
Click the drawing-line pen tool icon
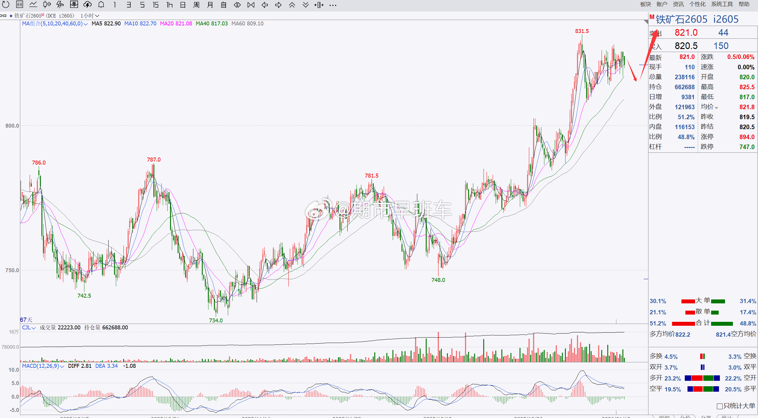coord(60,5)
